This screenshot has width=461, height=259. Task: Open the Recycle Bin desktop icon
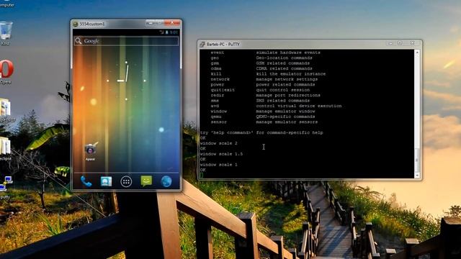tap(6, 33)
